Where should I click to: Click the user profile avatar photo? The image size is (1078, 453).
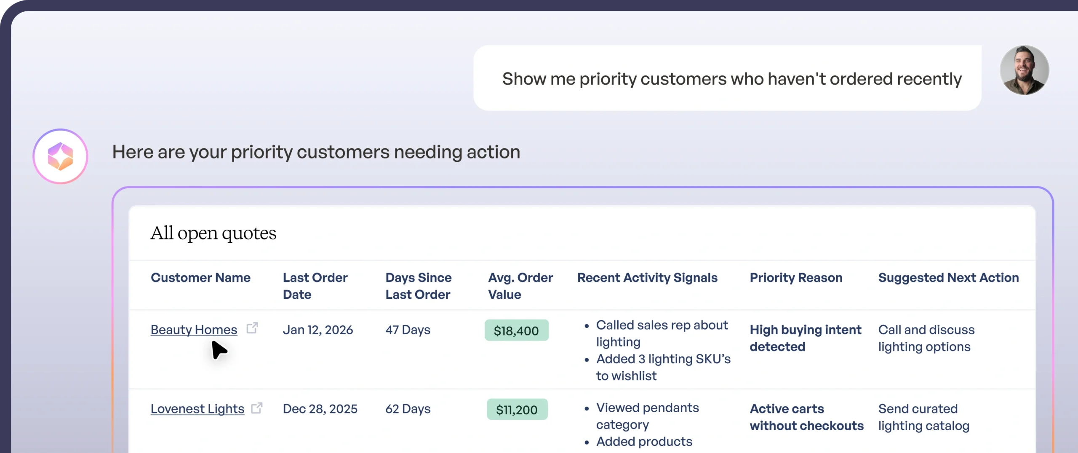click(1024, 70)
